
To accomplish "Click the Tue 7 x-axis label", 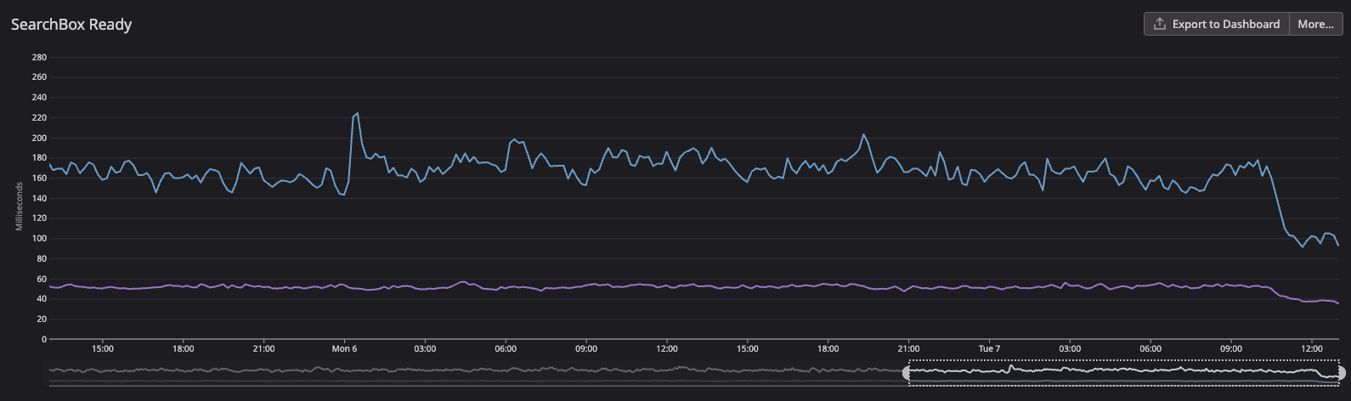I will pos(989,348).
